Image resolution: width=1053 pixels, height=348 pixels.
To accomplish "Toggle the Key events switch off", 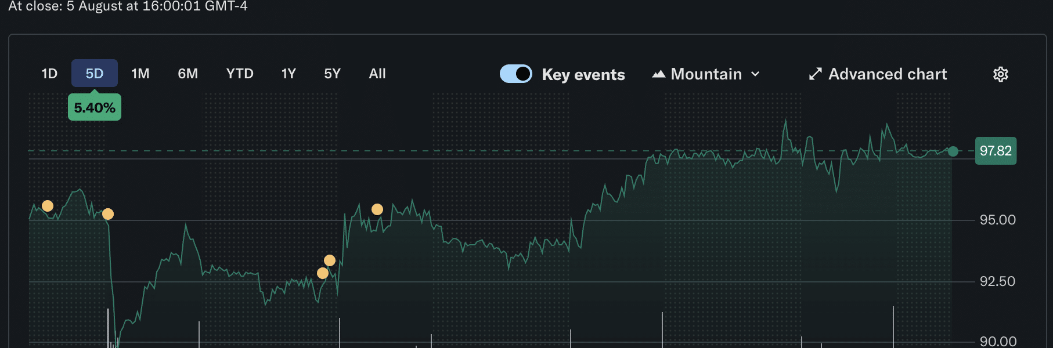I will click(x=516, y=74).
